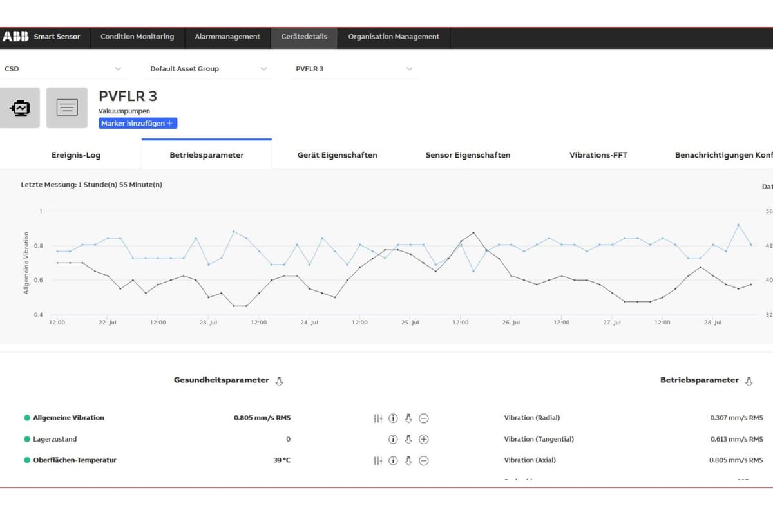Open the Alarmmanagement menu item
773x515 pixels.
coord(227,37)
